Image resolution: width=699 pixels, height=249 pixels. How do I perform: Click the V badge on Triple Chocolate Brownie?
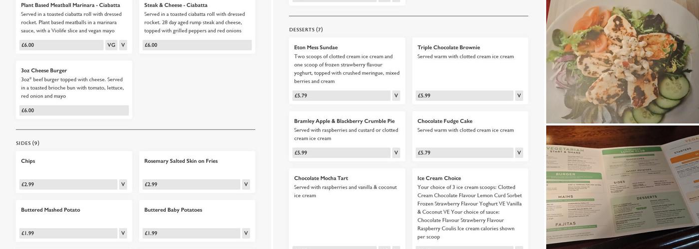coord(519,96)
